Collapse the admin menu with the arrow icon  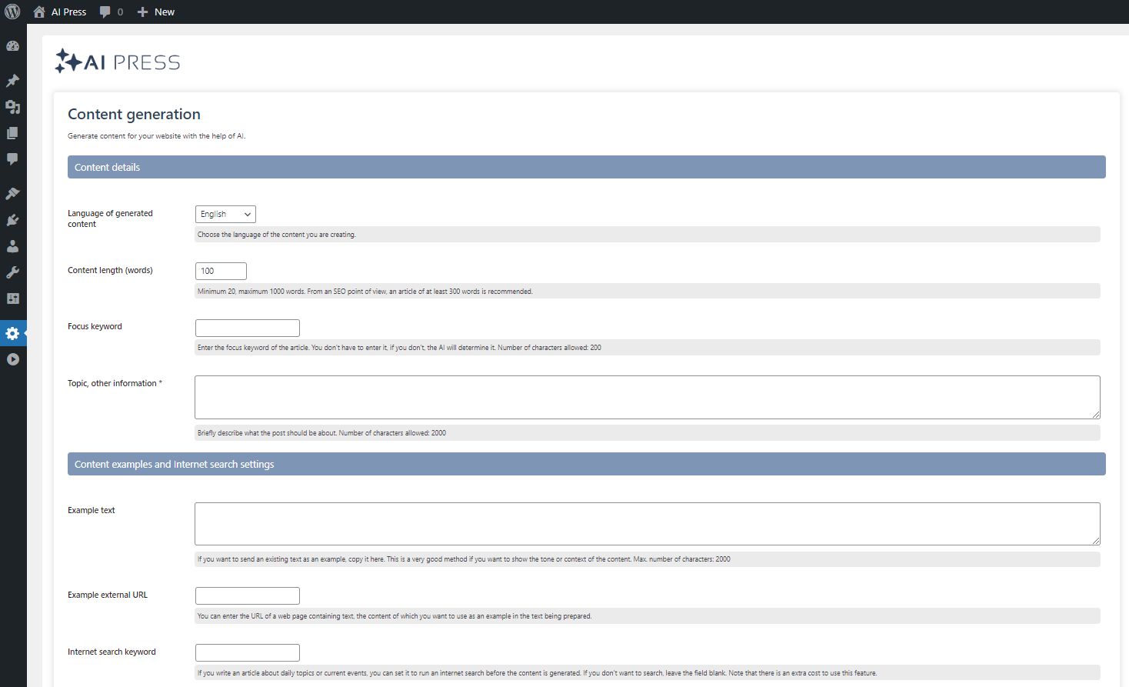(12, 359)
